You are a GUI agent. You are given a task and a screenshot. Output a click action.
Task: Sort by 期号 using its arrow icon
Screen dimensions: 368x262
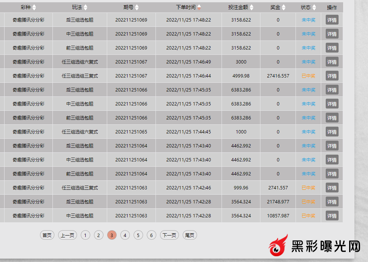[137, 7]
